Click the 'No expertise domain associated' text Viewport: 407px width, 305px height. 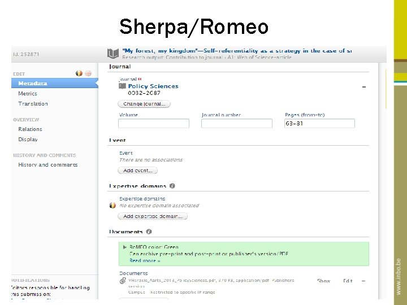(159, 206)
